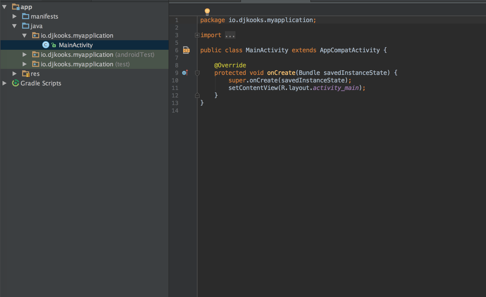Collapse the java folder arrow
Screen dimensions: 486x297
tap(14, 26)
